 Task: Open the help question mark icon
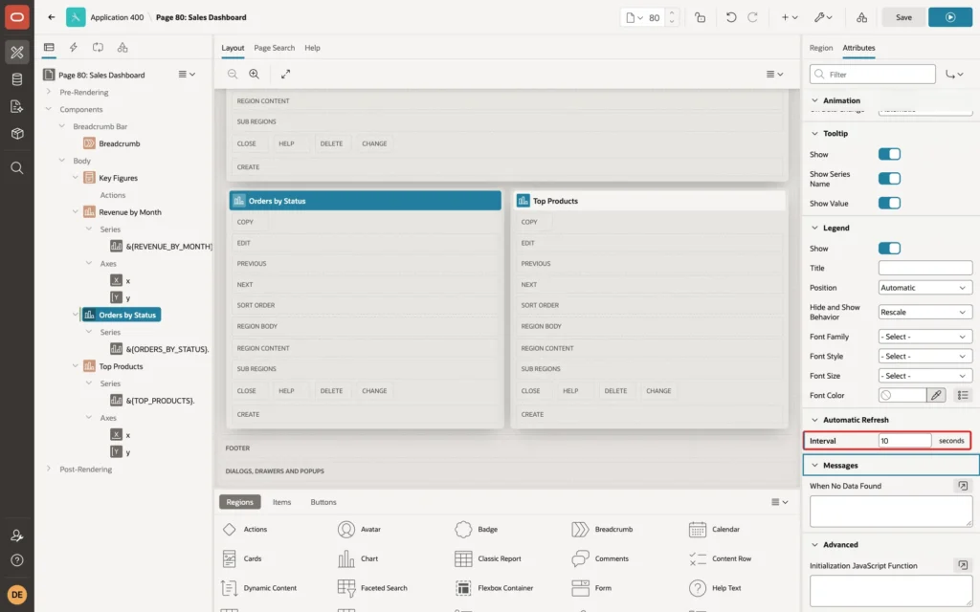tap(17, 560)
